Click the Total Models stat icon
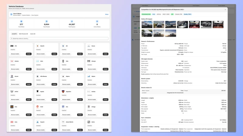 click(x=46, y=21)
